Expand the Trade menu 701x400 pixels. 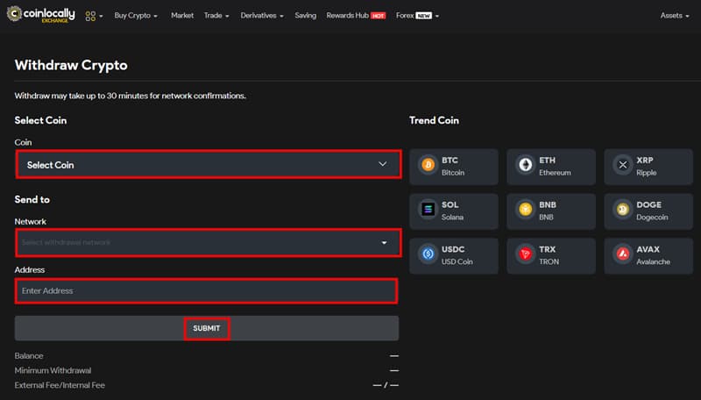click(x=216, y=16)
